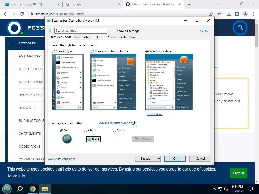259x194 pixels.
Task: Click the Categories hamburger icon
Action: click(x=12, y=43)
